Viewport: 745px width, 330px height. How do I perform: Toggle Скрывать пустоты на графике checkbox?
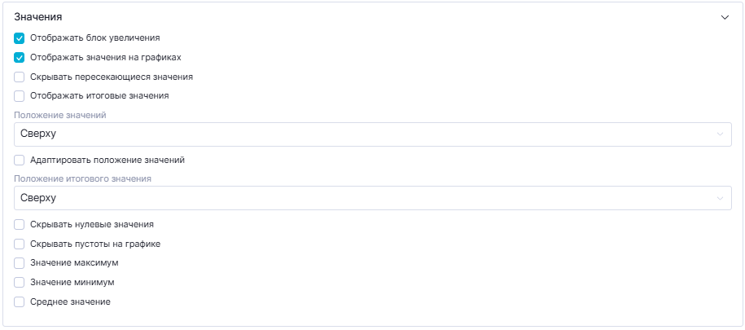point(20,244)
